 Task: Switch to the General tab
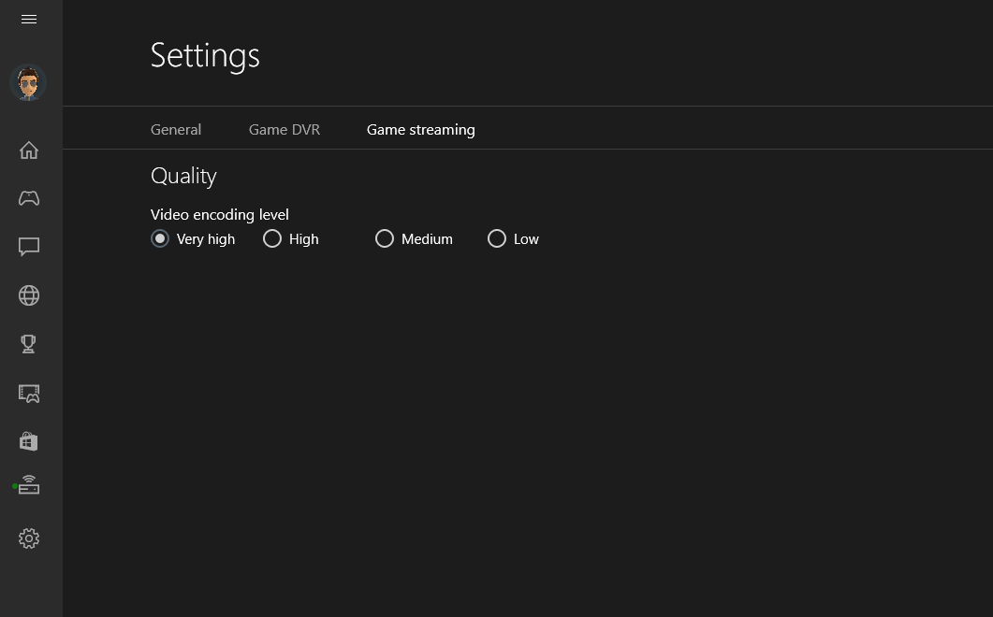click(176, 130)
